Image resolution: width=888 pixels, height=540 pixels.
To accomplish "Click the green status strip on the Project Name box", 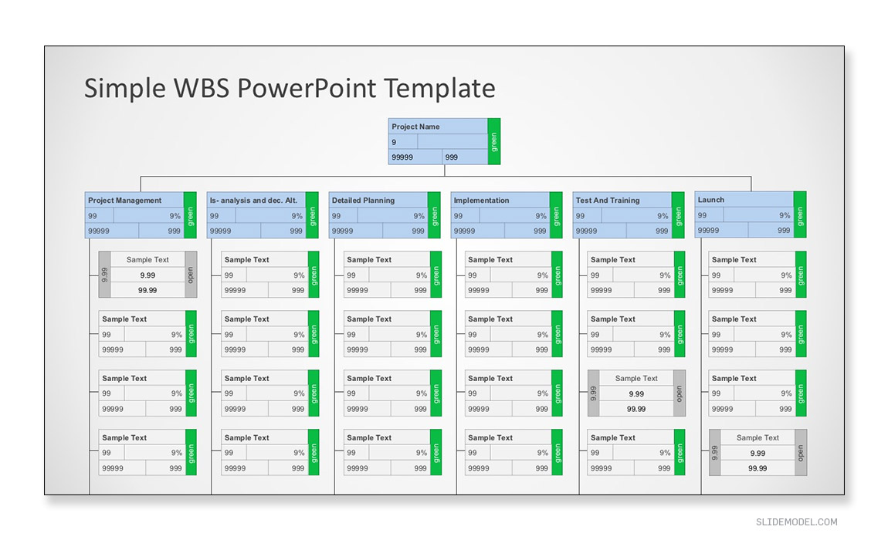I will pos(494,141).
